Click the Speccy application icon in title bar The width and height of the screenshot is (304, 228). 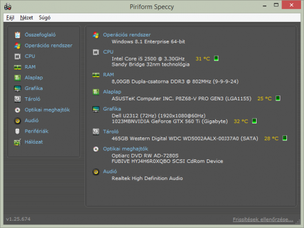click(8, 7)
